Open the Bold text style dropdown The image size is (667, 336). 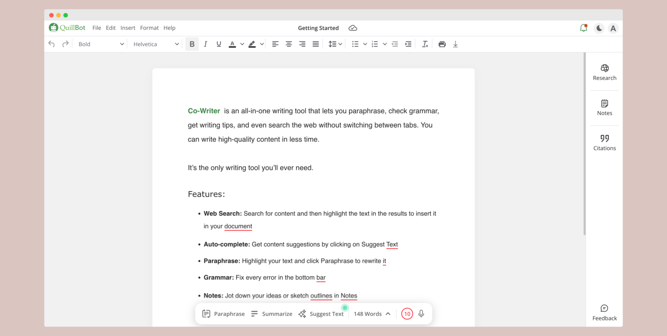coord(101,44)
